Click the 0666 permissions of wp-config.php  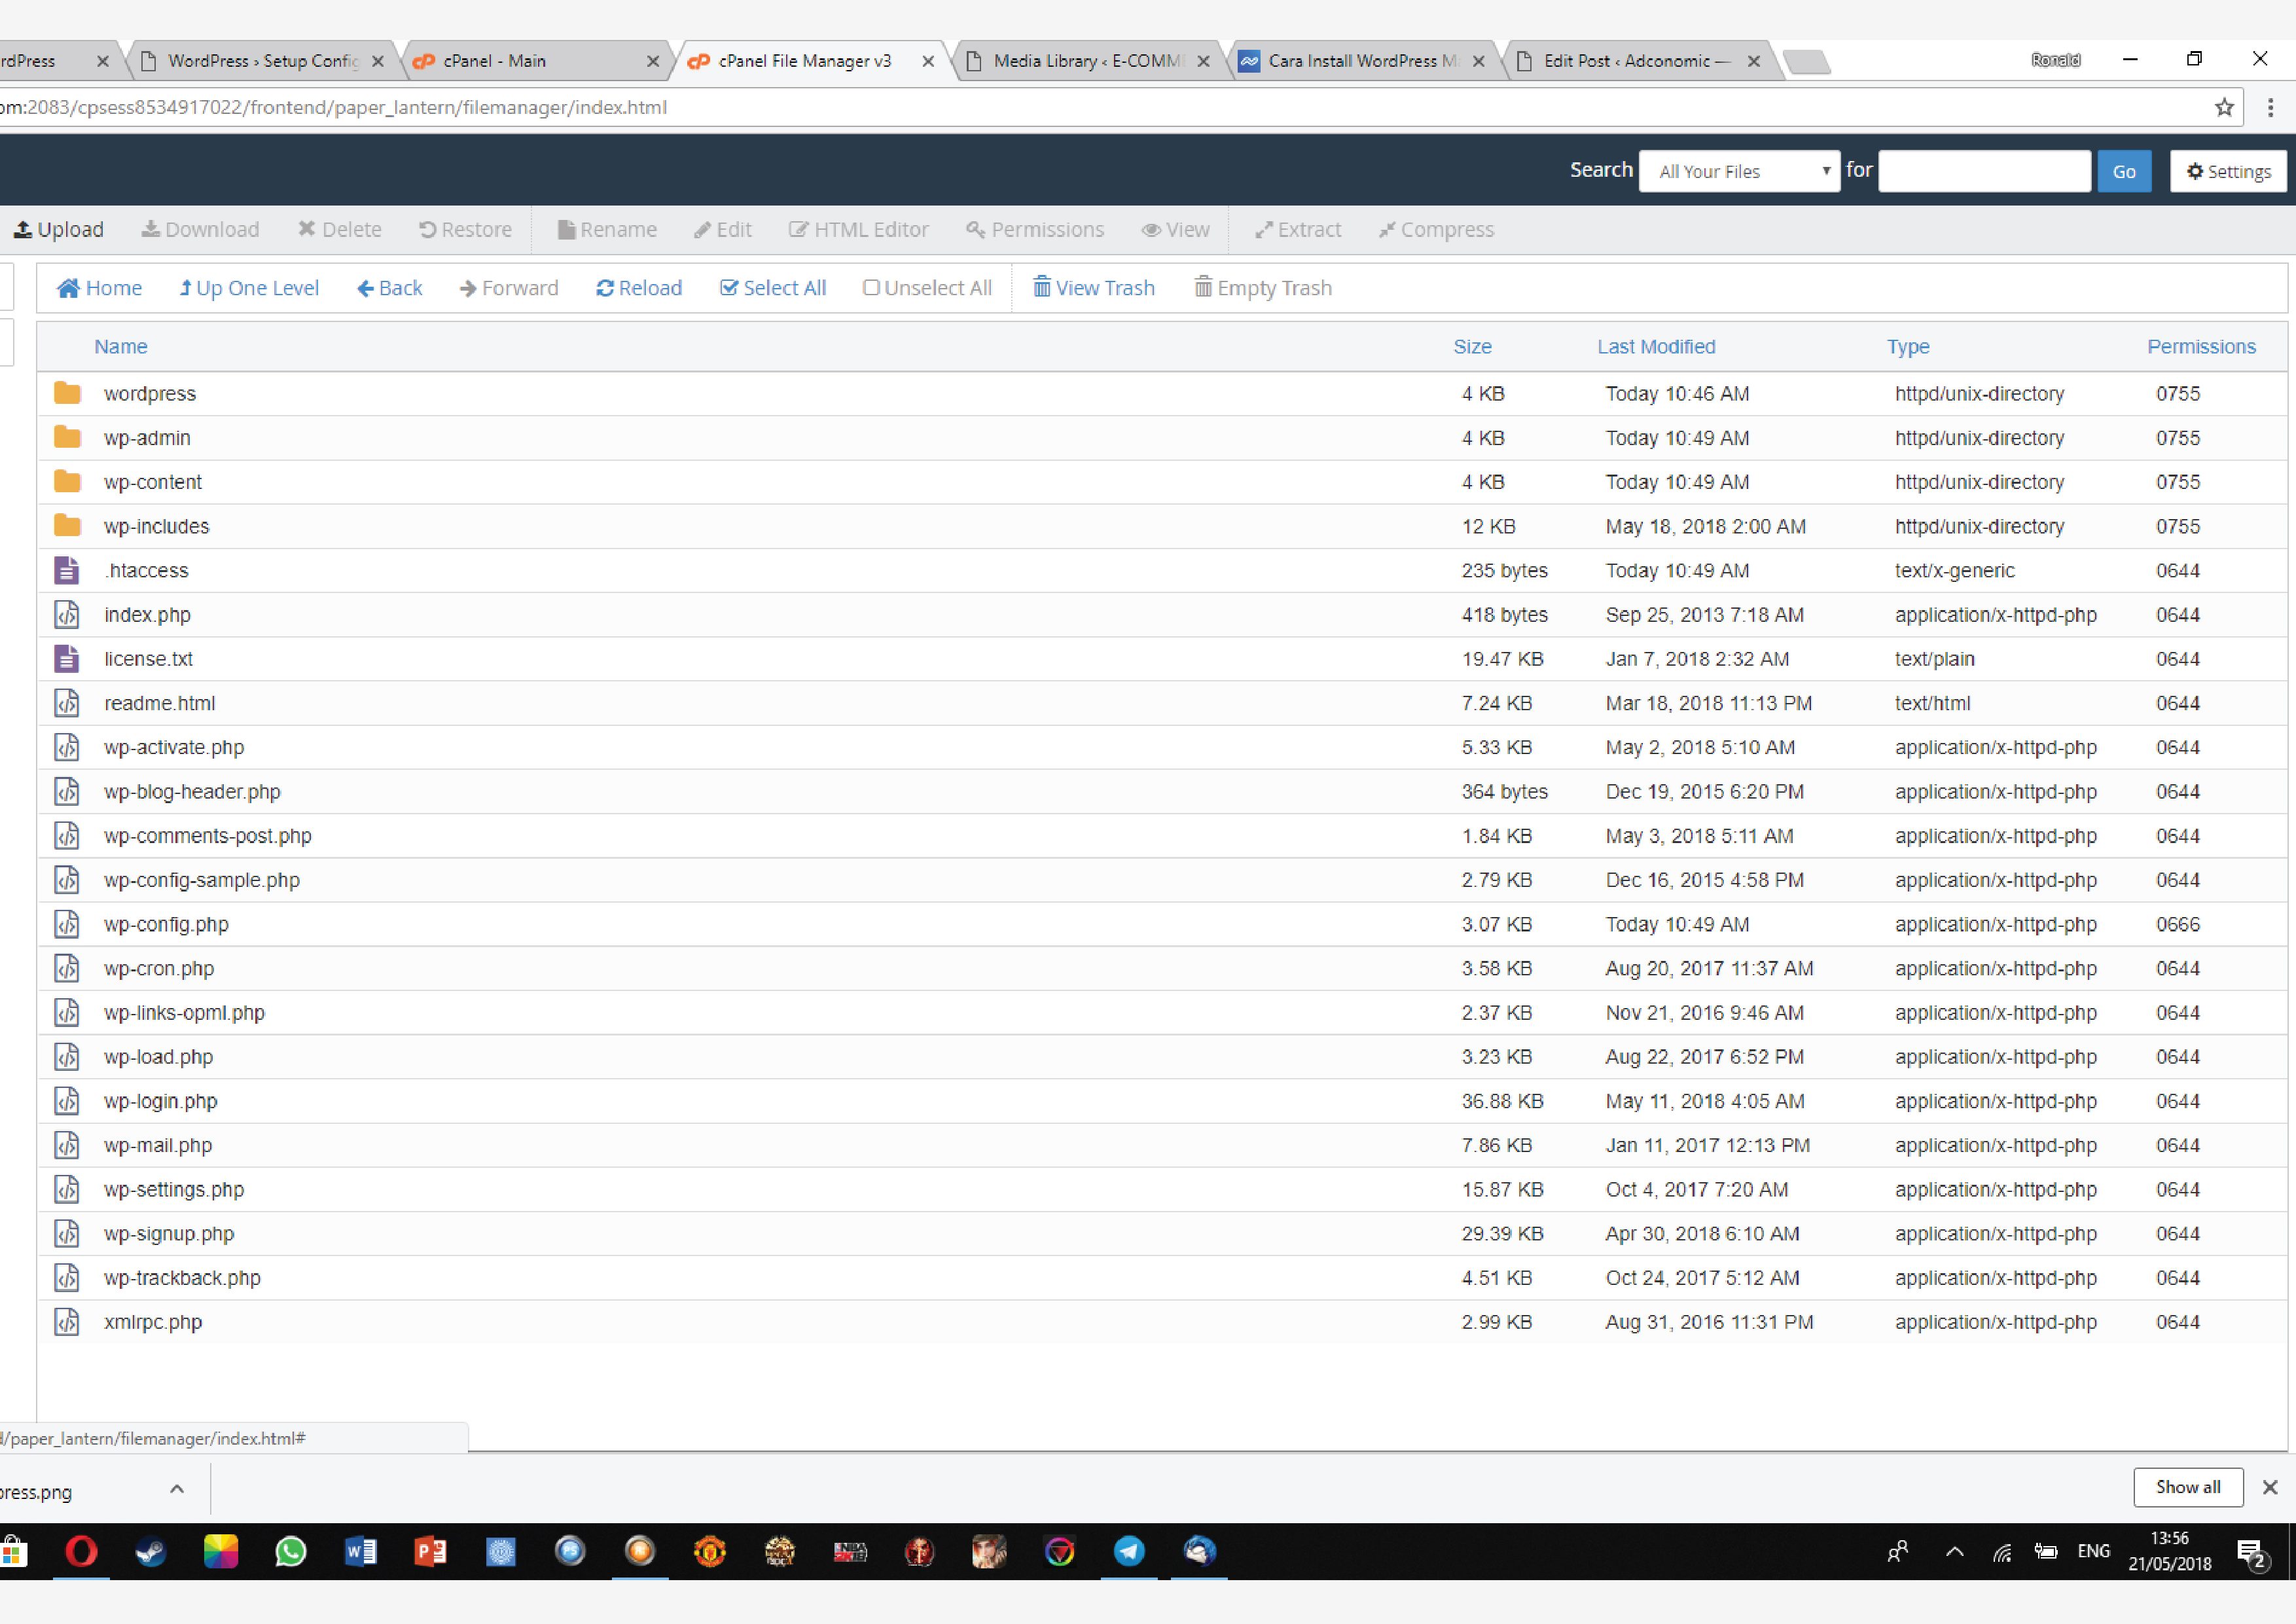pyautogui.click(x=2177, y=925)
